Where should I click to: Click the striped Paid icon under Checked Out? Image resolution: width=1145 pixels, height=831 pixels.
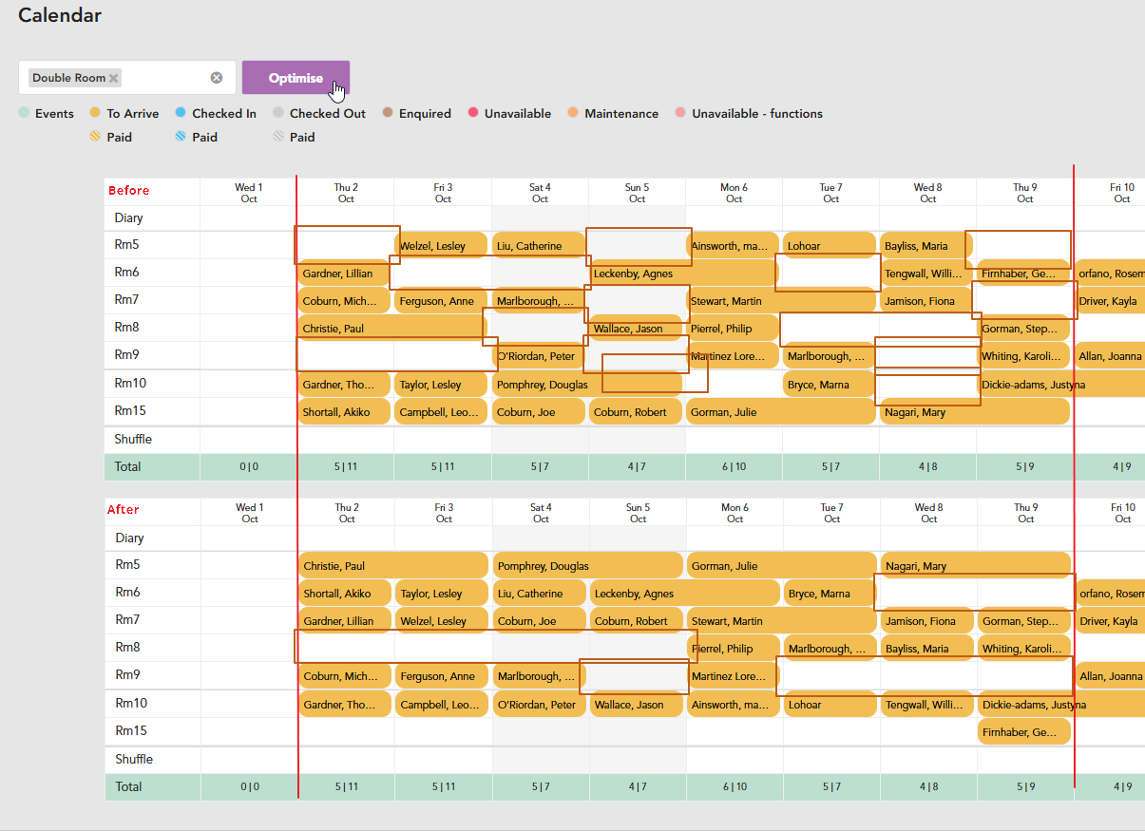pyautogui.click(x=278, y=137)
